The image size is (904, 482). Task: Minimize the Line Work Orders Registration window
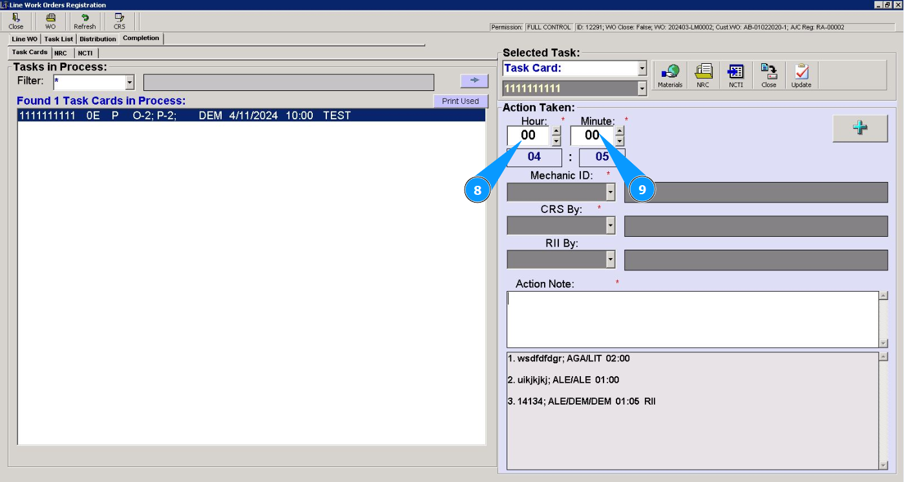point(879,5)
